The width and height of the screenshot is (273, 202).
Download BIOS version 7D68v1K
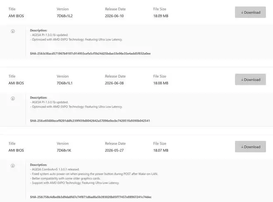(x=250, y=147)
